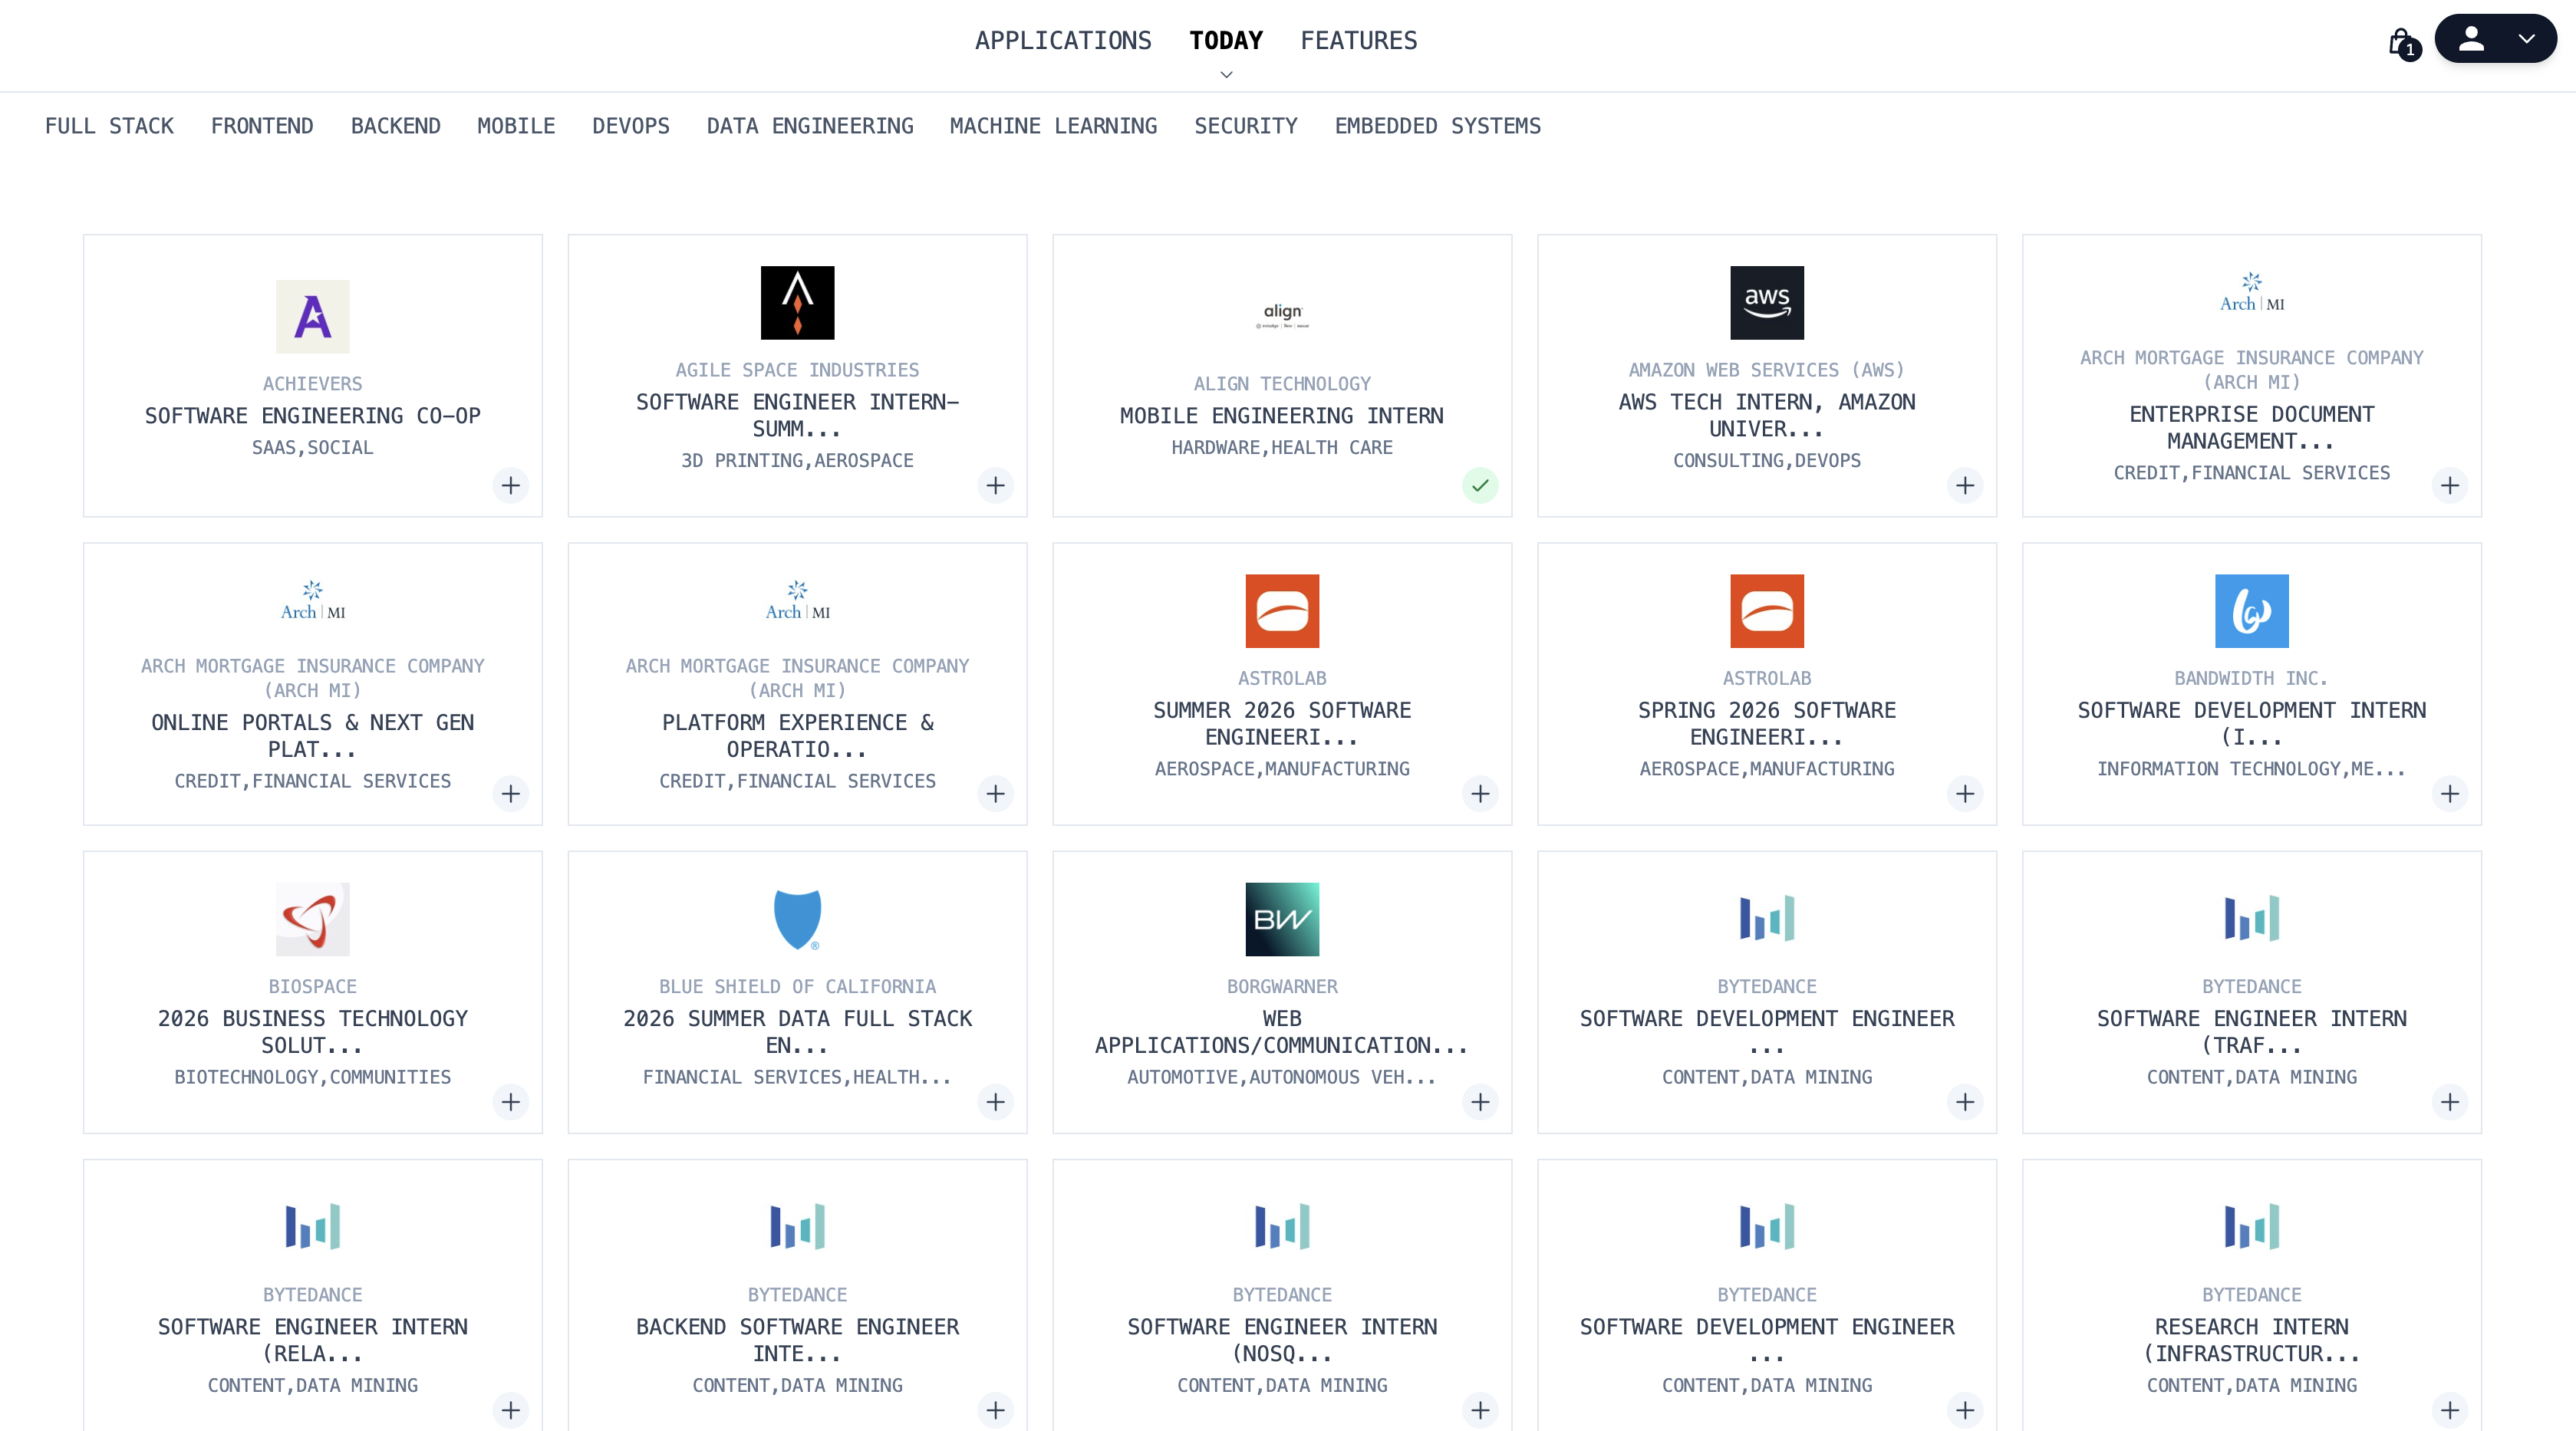
Task: Open Mobile Engineering Intern job title
Action: (1282, 415)
